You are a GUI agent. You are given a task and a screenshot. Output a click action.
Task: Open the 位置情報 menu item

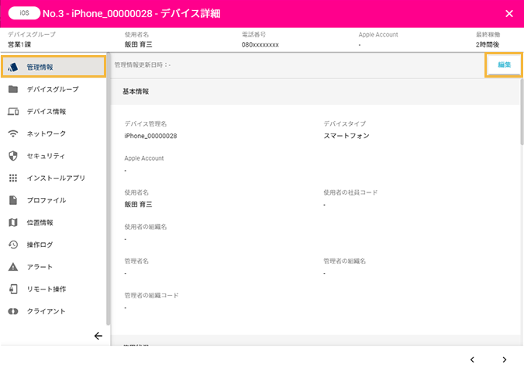pos(53,223)
